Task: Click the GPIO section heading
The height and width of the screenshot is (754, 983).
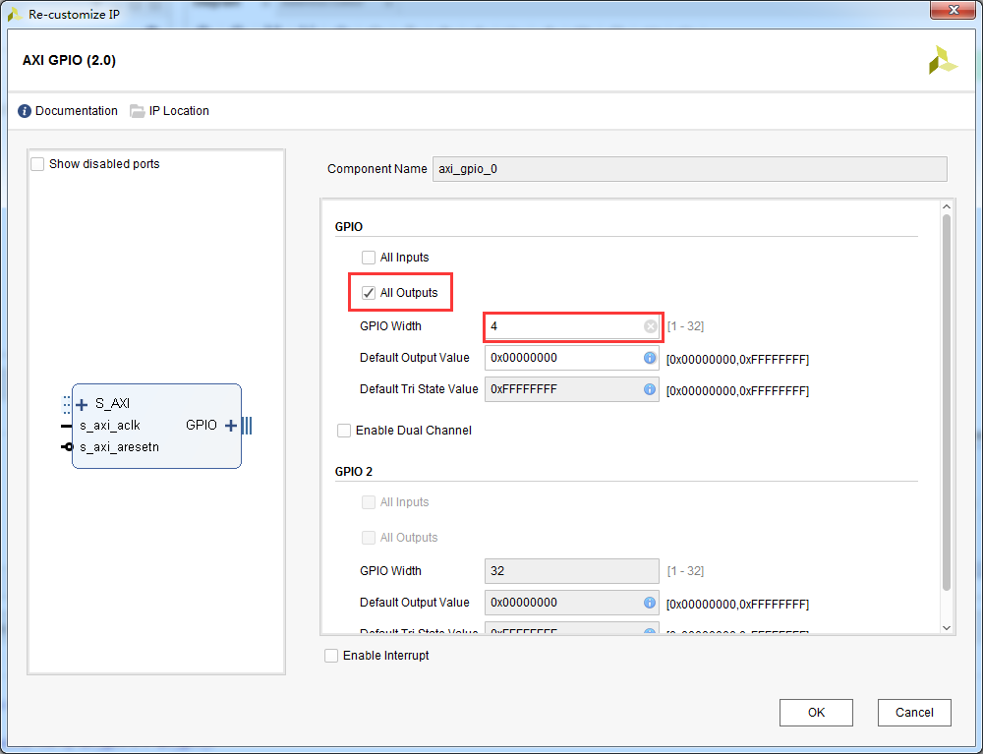Action: pyautogui.click(x=349, y=227)
